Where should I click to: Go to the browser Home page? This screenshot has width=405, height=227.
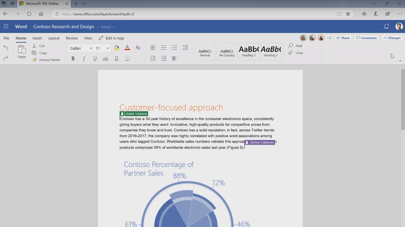41,14
